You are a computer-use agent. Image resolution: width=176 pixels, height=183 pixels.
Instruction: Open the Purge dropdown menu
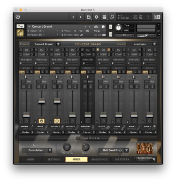coord(99,31)
